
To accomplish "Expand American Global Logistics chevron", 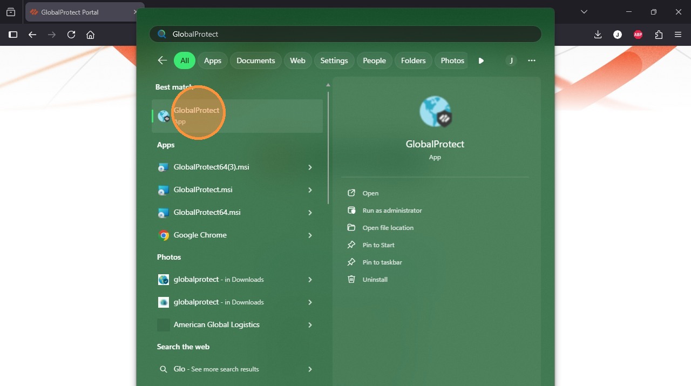I will (310, 325).
